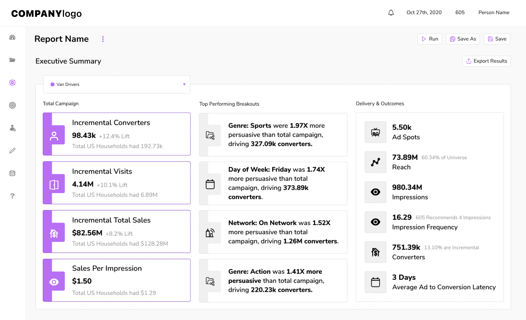Screen dimensions: 526x320
Task: Run the report
Action: 430,39
